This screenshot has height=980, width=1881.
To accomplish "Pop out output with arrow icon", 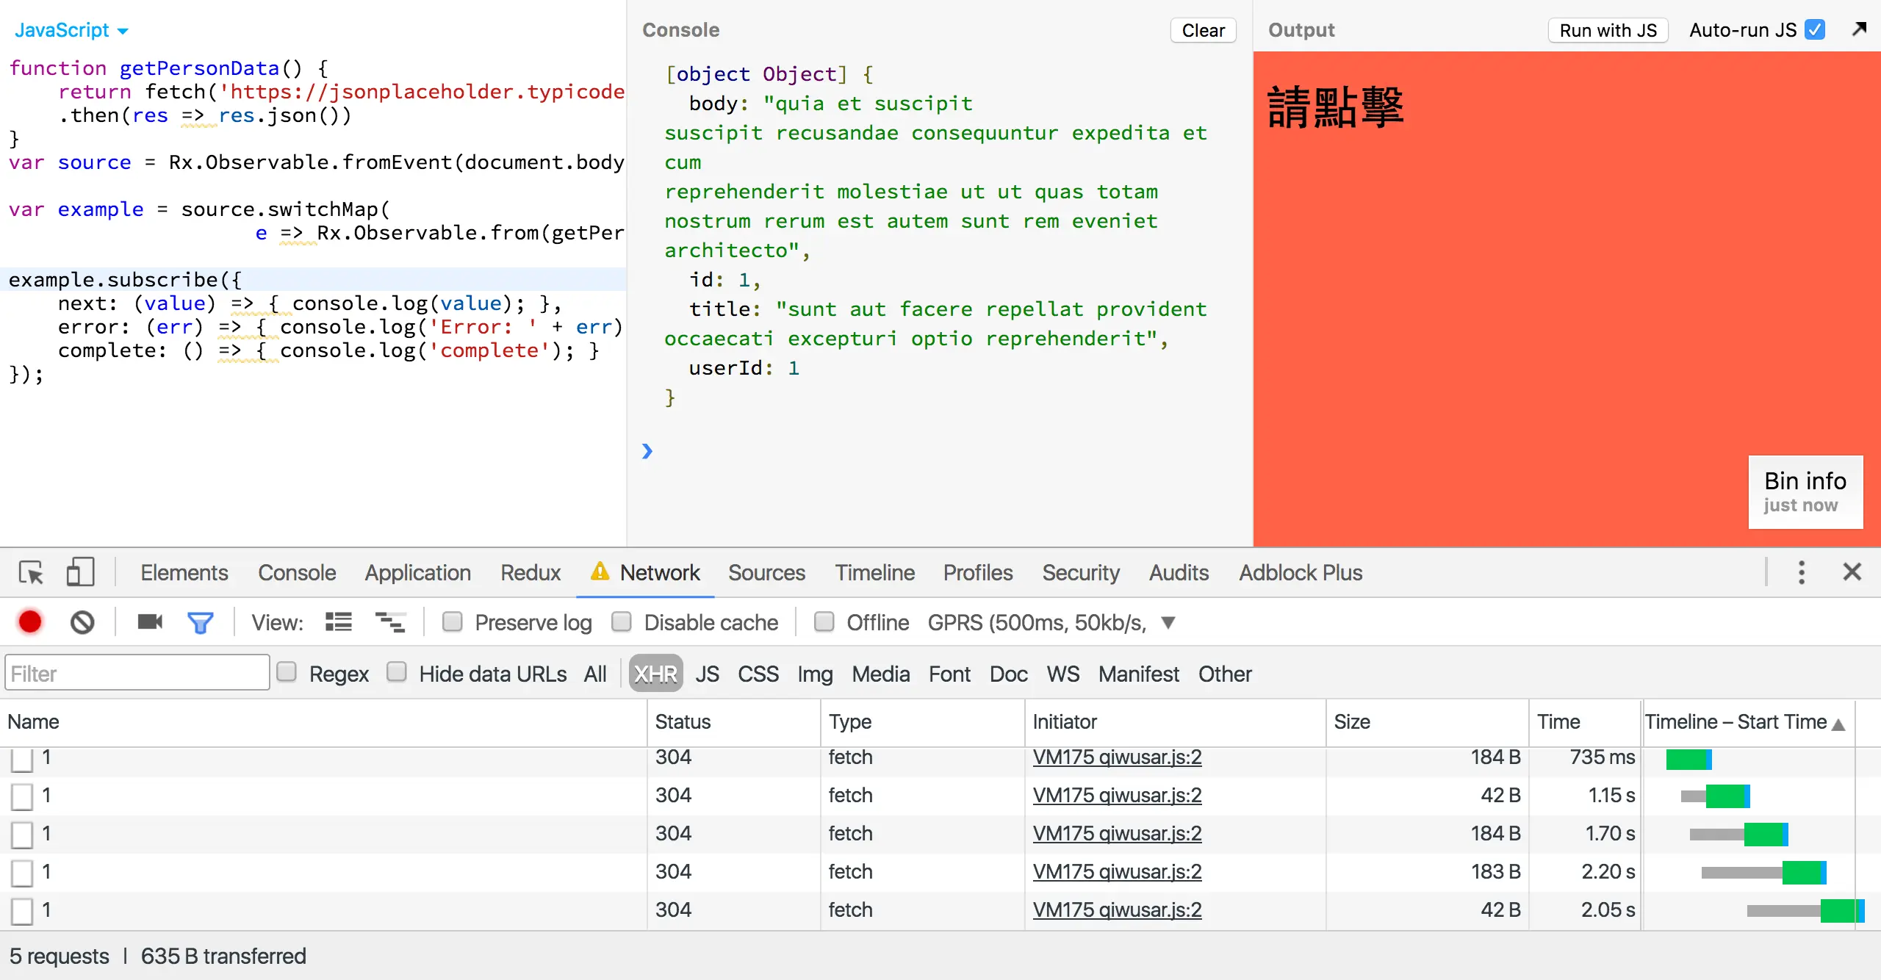I will pos(1859,29).
